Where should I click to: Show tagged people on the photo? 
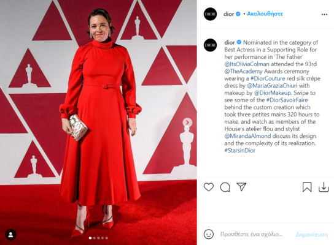pos(10,235)
